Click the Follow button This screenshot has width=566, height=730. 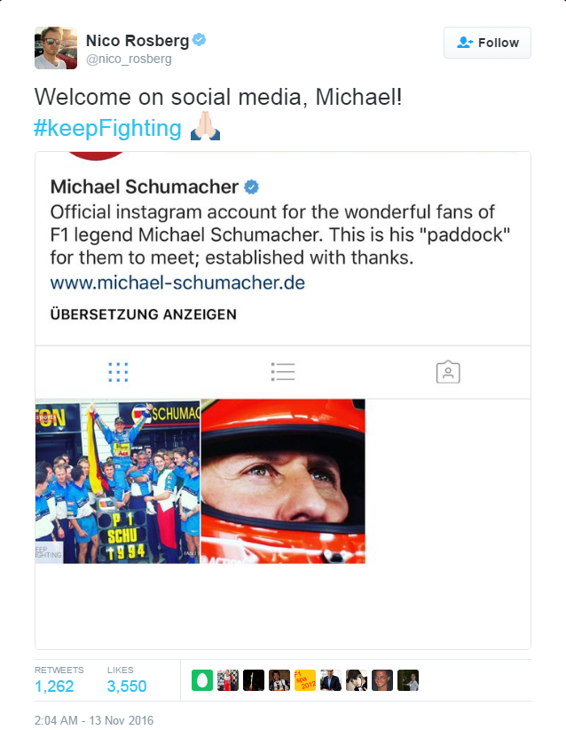click(x=487, y=43)
